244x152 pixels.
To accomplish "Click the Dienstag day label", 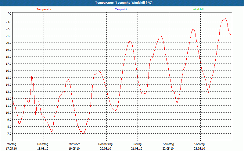I will pos(43,144).
